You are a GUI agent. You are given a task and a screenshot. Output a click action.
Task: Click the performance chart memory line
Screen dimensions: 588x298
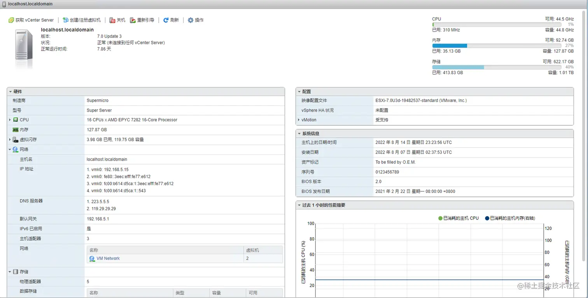[x=429, y=279]
